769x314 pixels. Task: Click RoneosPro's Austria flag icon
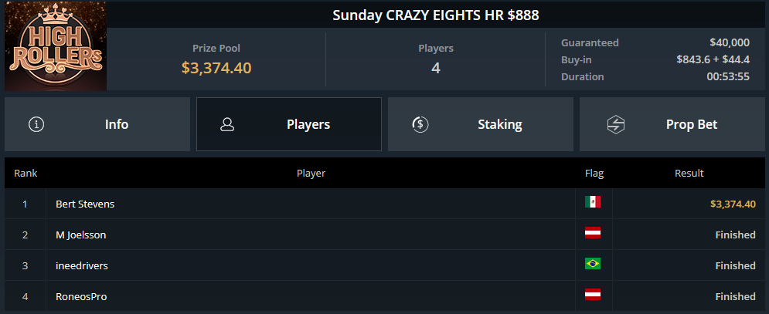point(593,295)
